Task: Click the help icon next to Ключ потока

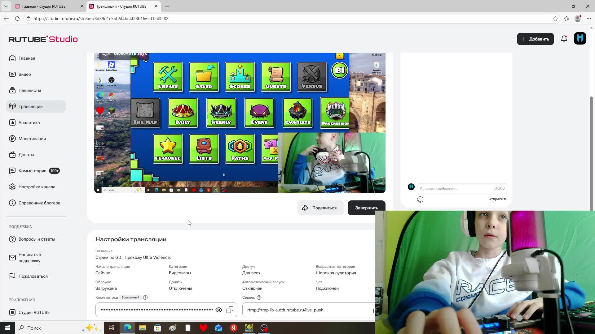Action: pos(145,298)
